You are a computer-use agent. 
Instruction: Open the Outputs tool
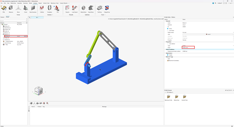tap(42, 8)
